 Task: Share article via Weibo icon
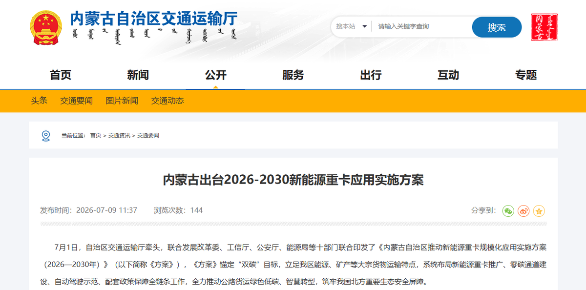coord(523,211)
